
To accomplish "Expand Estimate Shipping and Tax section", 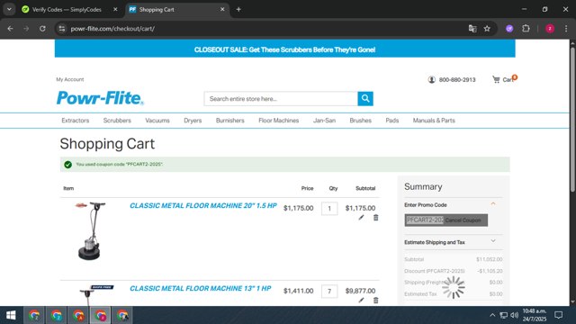I will (493, 241).
